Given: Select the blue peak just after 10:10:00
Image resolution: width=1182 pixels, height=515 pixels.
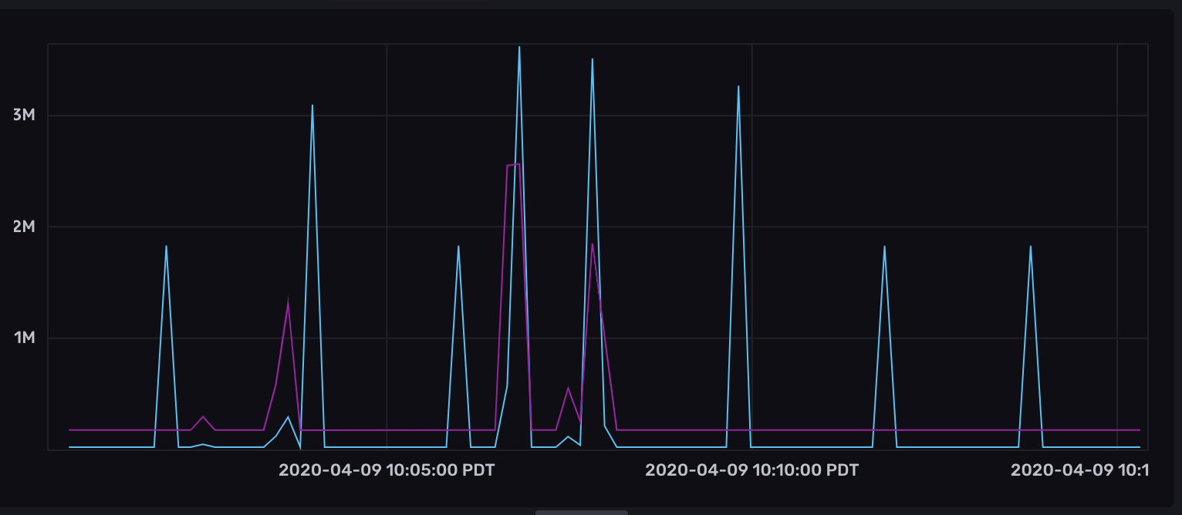Looking at the screenshot, I should pyautogui.click(x=738, y=87).
